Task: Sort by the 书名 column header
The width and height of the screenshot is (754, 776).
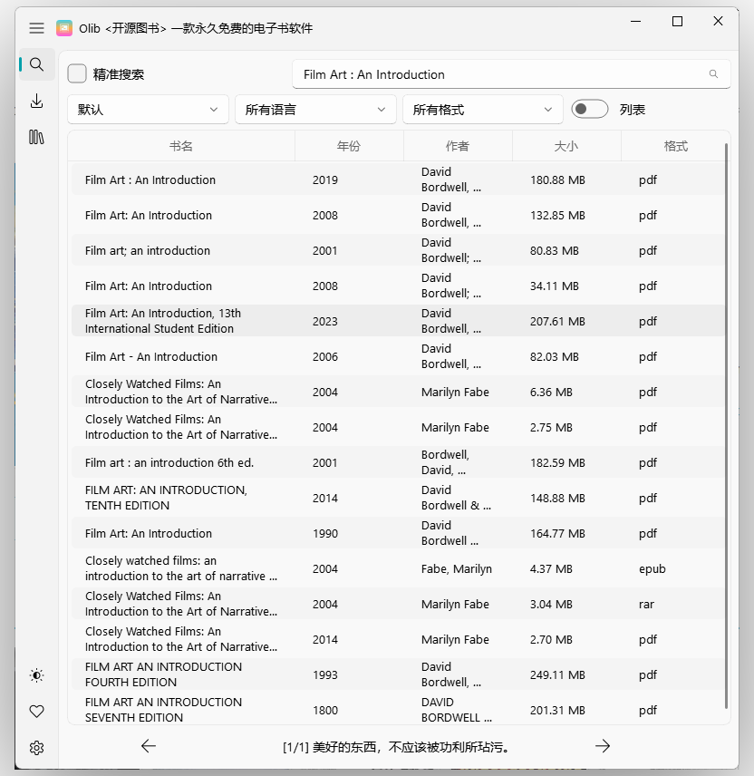Action: 181,146
